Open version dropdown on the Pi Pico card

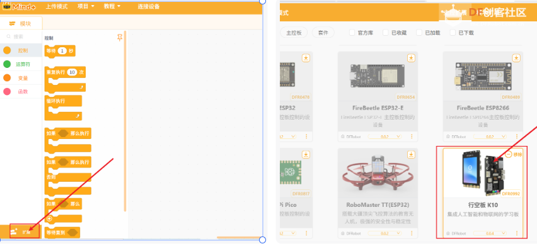289,233
